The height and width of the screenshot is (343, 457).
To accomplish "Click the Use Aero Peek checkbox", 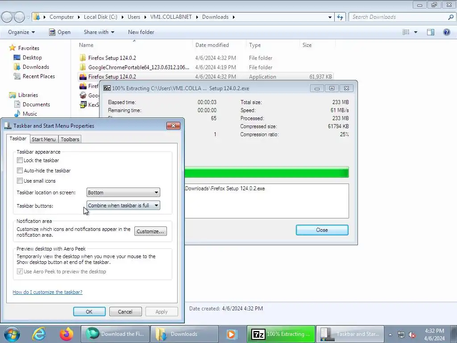I will (x=20, y=272).
